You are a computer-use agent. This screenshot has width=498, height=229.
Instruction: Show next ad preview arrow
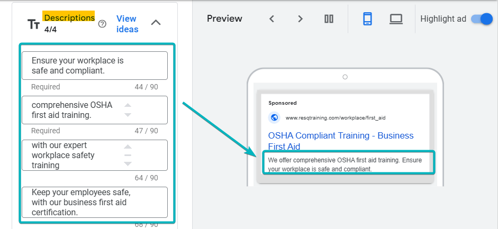[300, 19]
